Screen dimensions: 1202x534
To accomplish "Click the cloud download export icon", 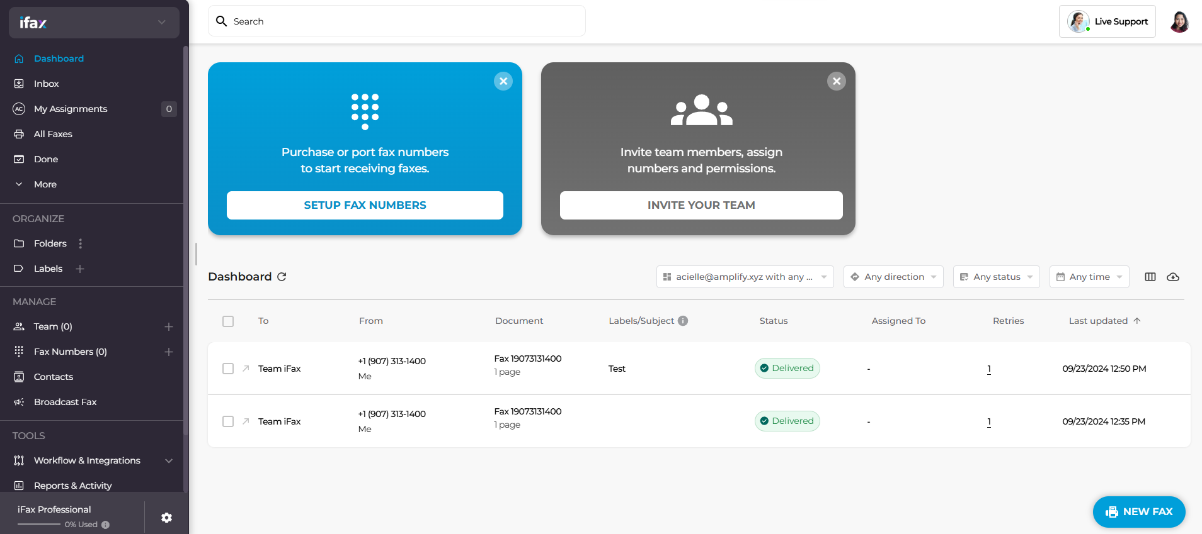I will pos(1172,277).
